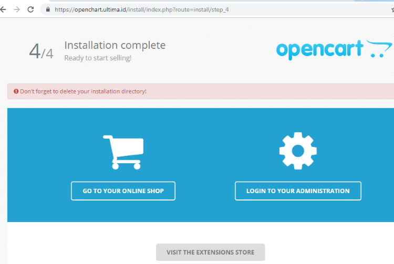Click the 4/4 step indicator
Viewport: 394px width, 264px height.
[41, 51]
